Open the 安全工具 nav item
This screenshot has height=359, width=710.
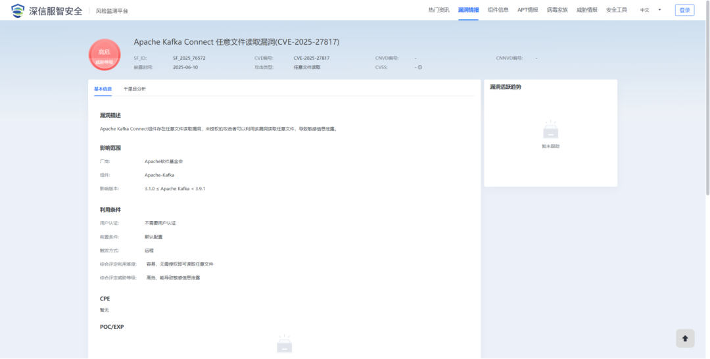(x=616, y=10)
